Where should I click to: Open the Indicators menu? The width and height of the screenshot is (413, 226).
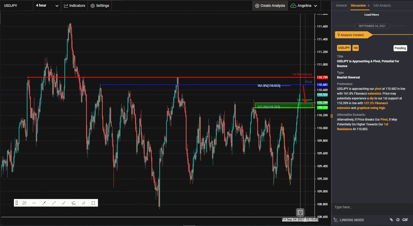[74, 6]
